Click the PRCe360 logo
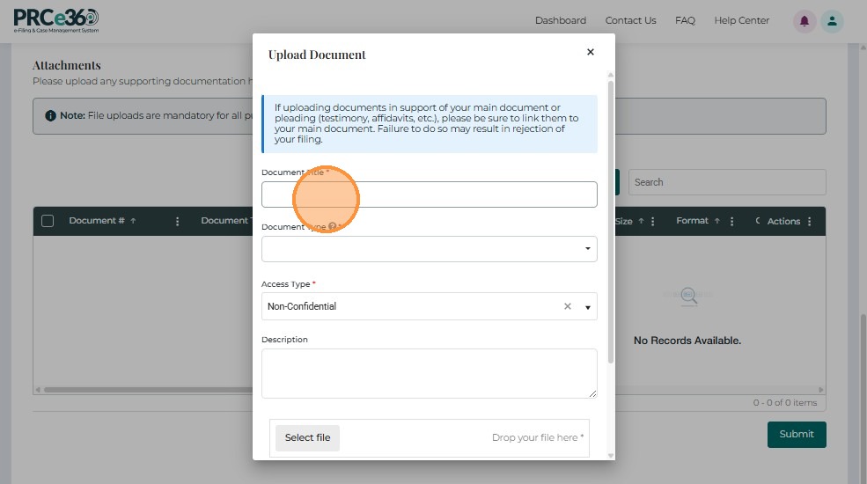 click(55, 21)
